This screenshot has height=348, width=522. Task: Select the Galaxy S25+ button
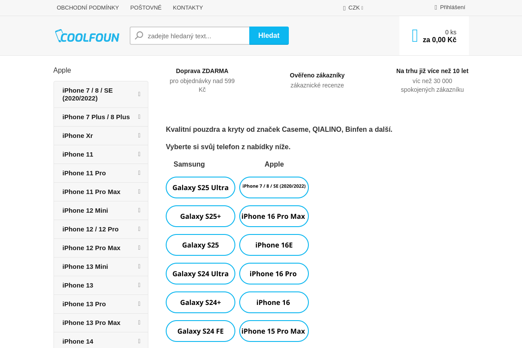point(201,216)
